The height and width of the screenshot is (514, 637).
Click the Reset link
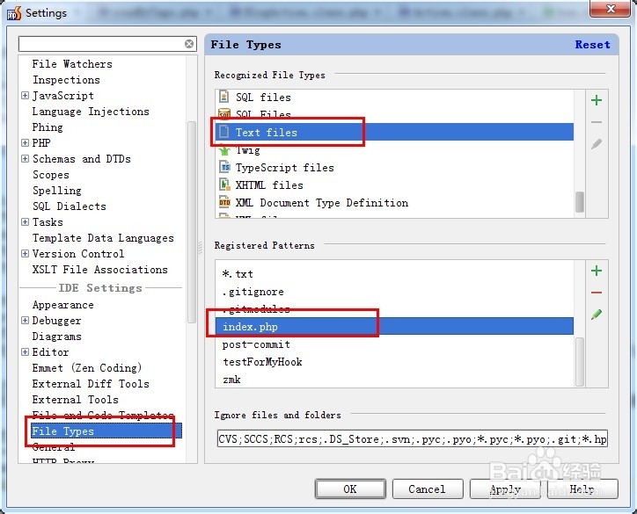592,45
